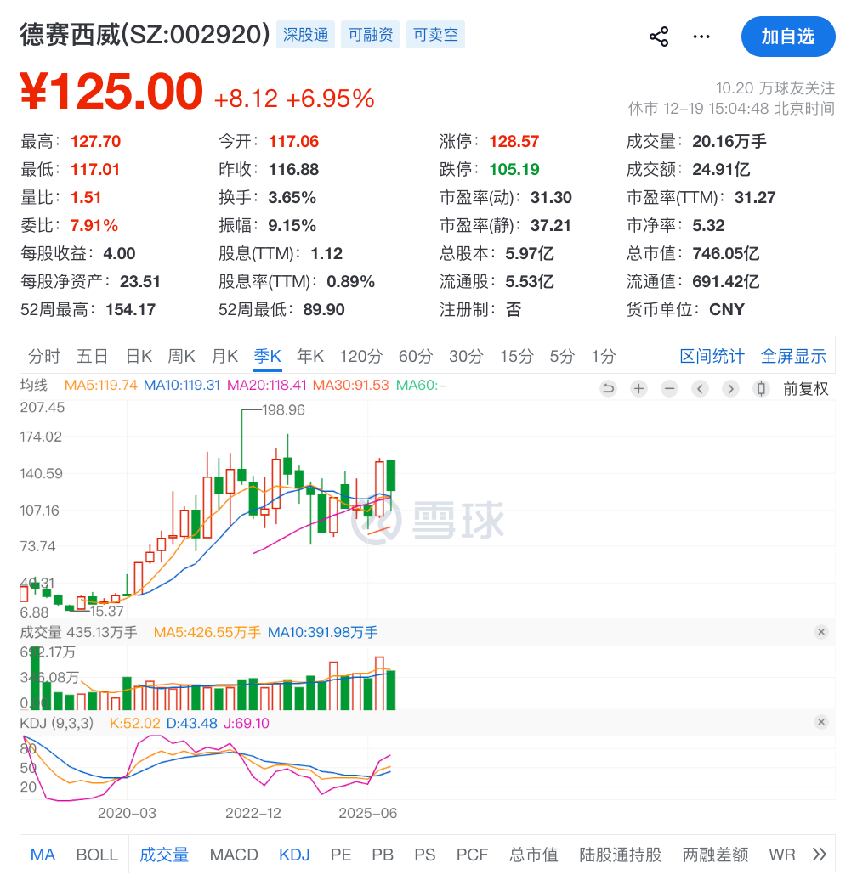Pan chart right with arrow icon
Viewport: 857px width, 880px height.
point(730,388)
